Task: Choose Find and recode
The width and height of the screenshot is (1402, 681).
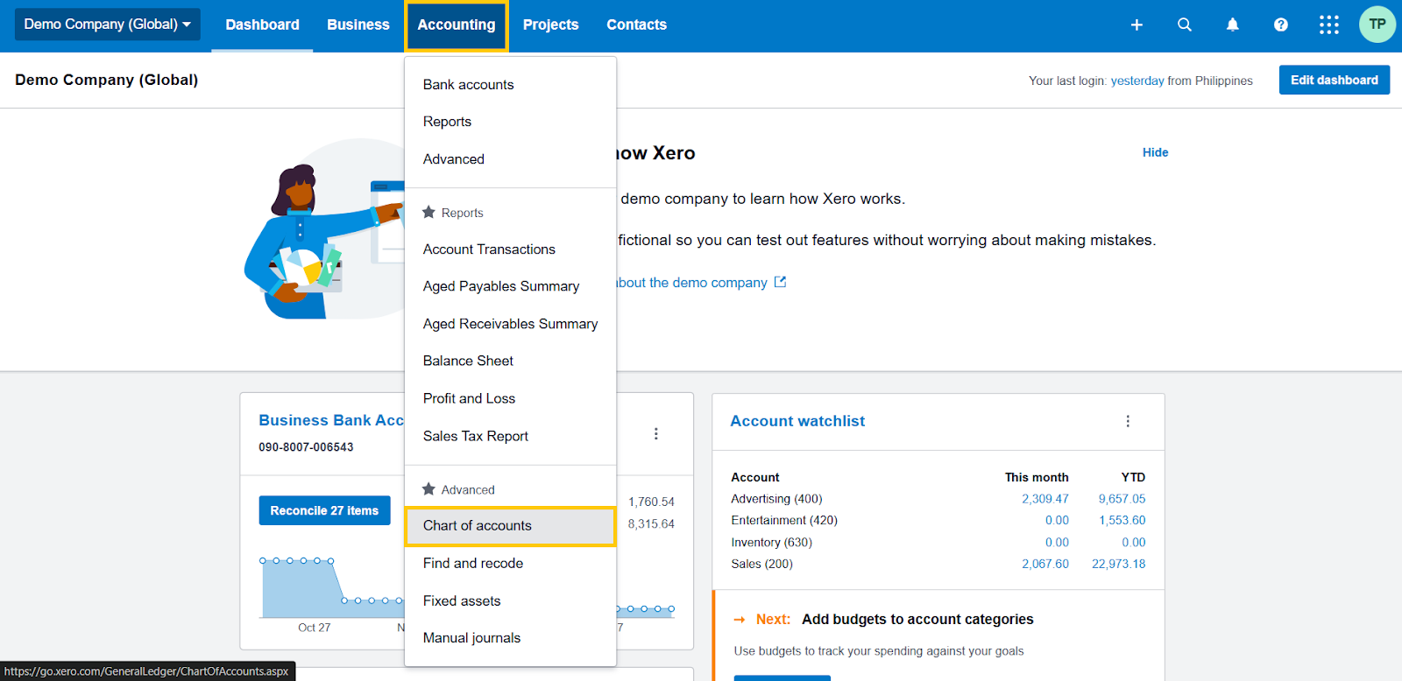Action: 510,564
